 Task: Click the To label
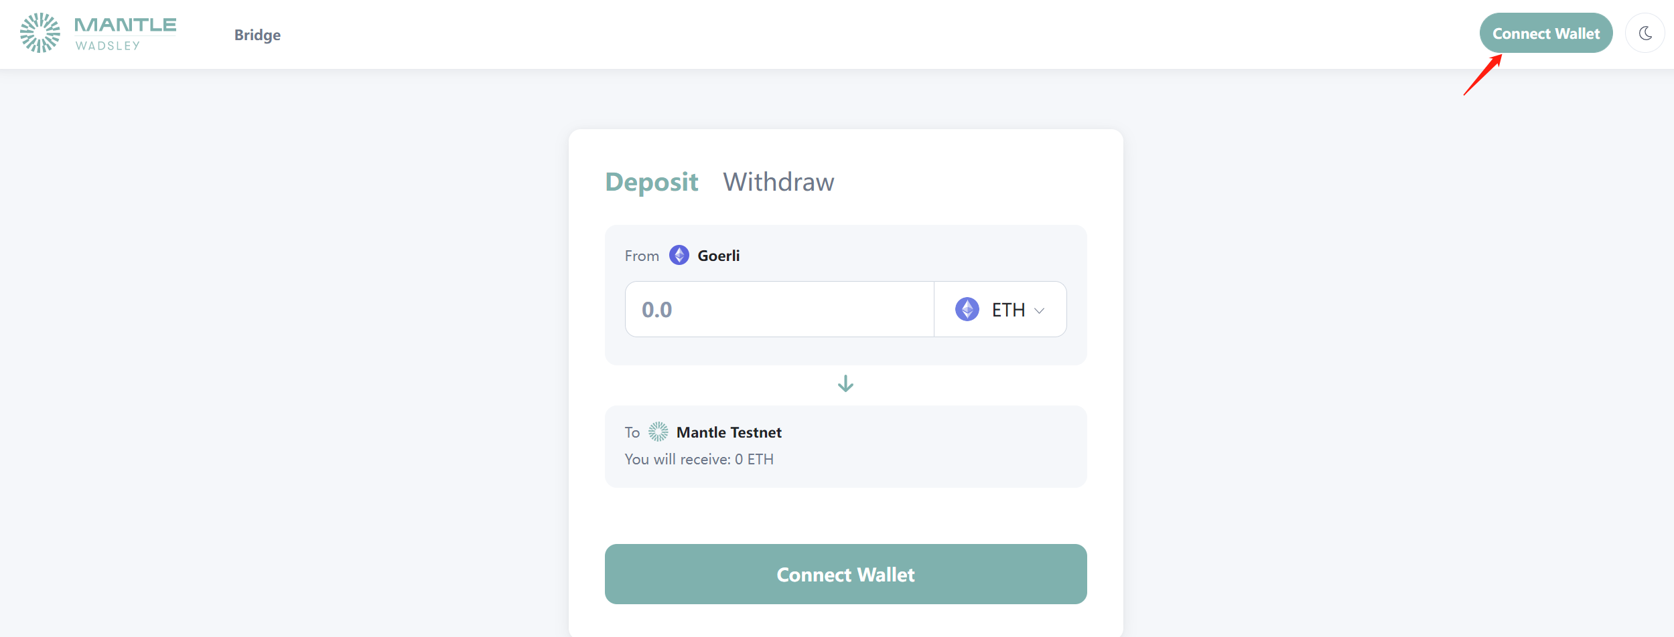[632, 432]
